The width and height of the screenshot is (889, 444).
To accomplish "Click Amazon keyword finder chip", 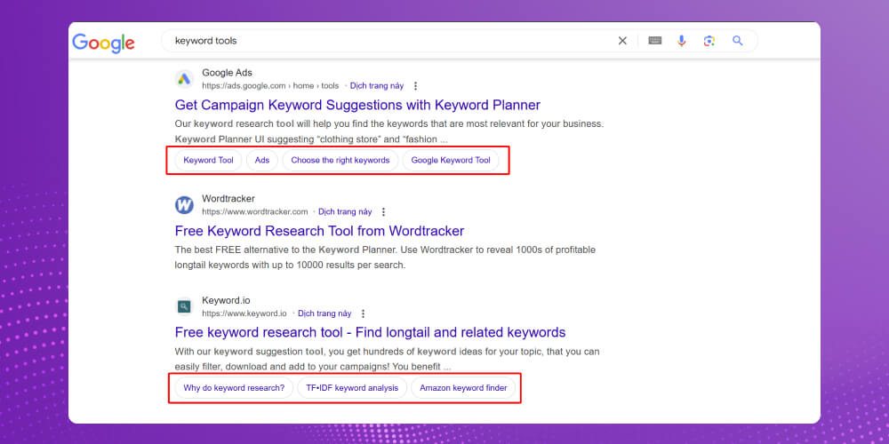I will [463, 389].
